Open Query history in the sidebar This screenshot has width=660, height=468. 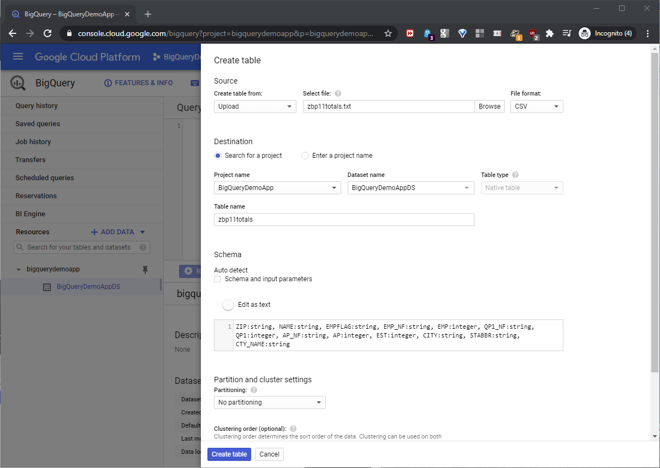(x=37, y=106)
